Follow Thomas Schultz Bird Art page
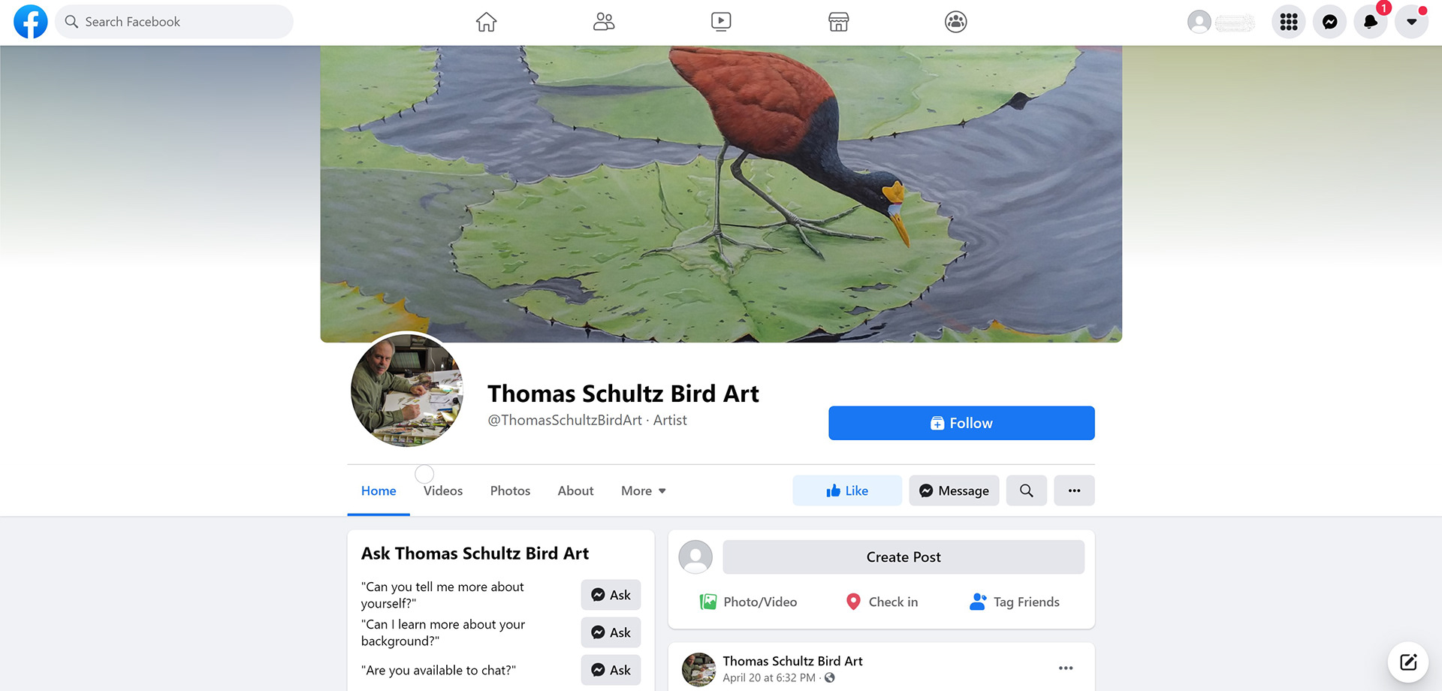This screenshot has width=1442, height=691. pos(961,423)
